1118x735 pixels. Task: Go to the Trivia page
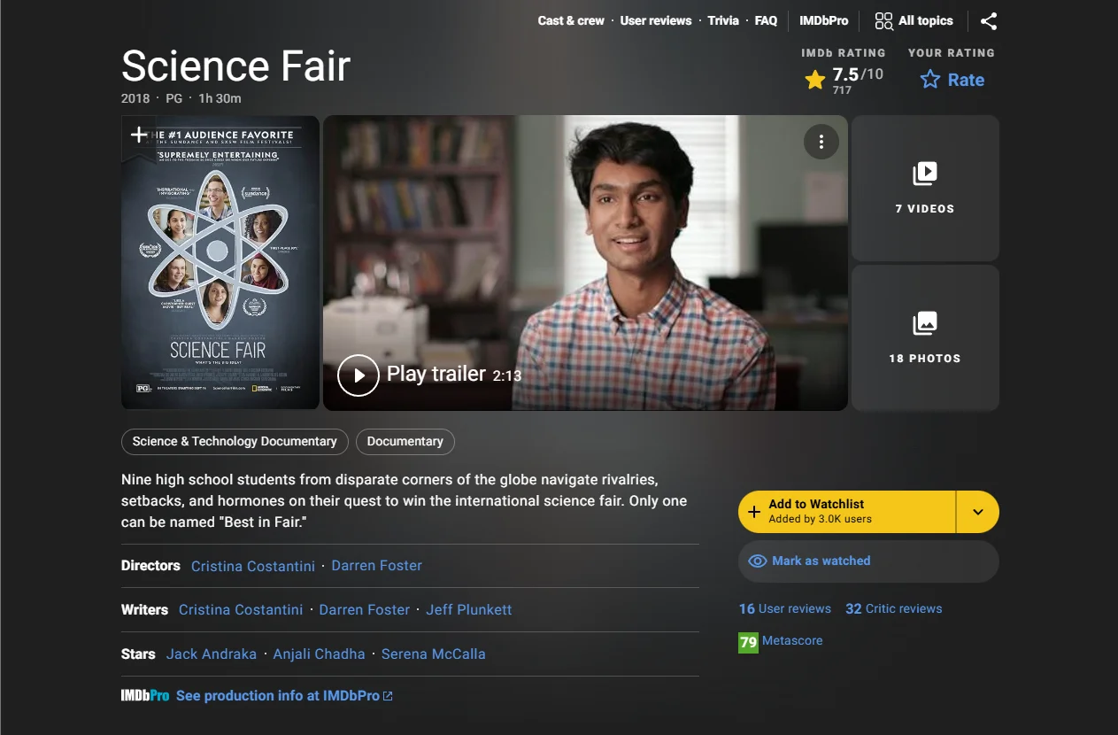click(x=723, y=20)
